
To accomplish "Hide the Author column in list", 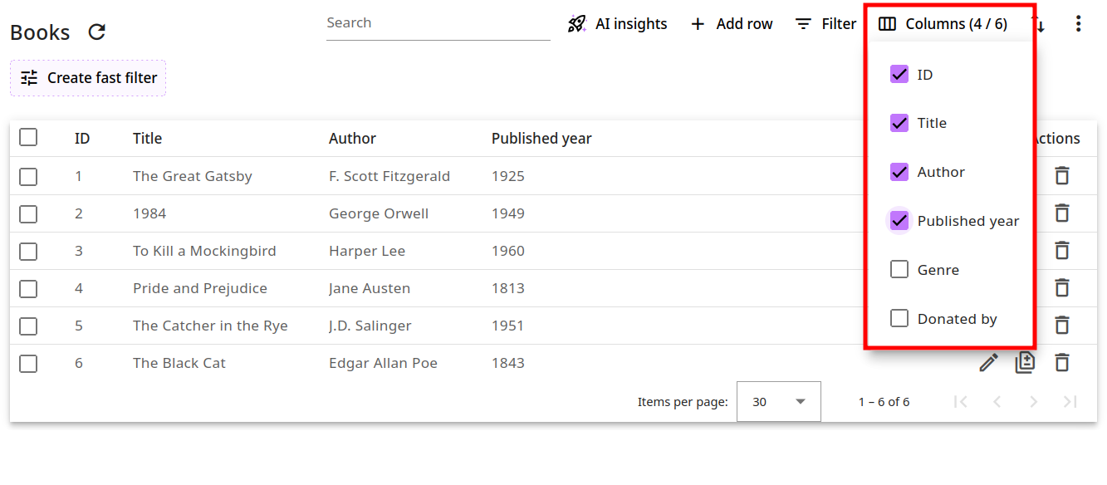I will pyautogui.click(x=899, y=172).
